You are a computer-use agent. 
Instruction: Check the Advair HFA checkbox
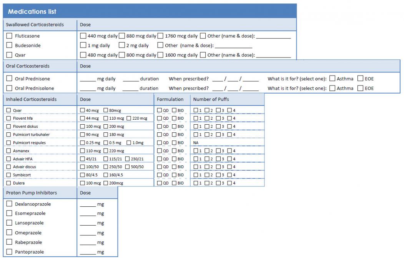[8, 159]
